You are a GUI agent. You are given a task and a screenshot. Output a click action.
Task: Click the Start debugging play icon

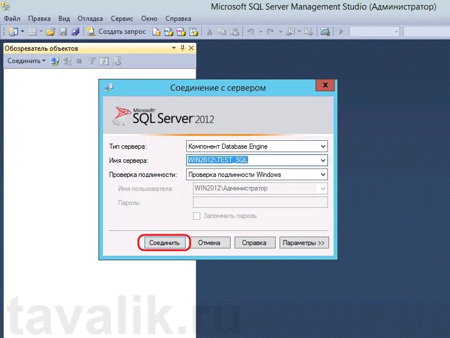coord(341,32)
